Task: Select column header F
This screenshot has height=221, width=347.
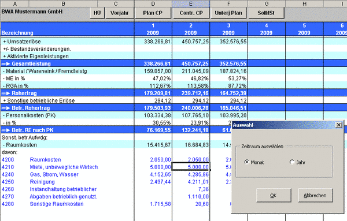Action: [x=228, y=3]
